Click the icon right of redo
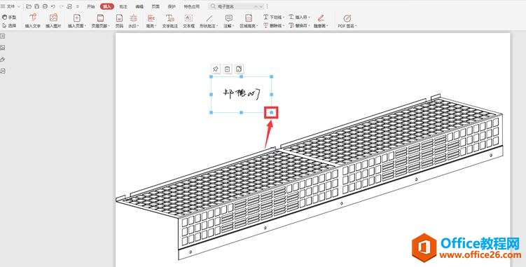Image resolution: width=526 pixels, height=267 pixels. (x=69, y=6)
